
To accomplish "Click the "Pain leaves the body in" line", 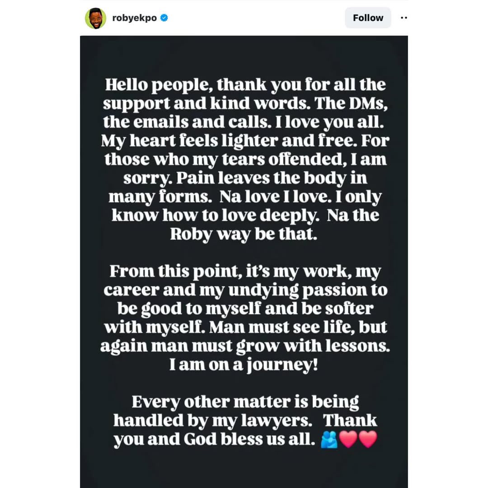I will tap(245, 178).
